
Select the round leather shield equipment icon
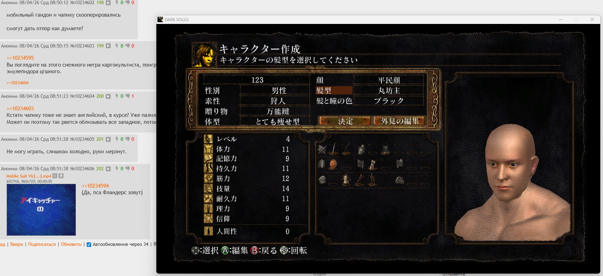(x=333, y=164)
